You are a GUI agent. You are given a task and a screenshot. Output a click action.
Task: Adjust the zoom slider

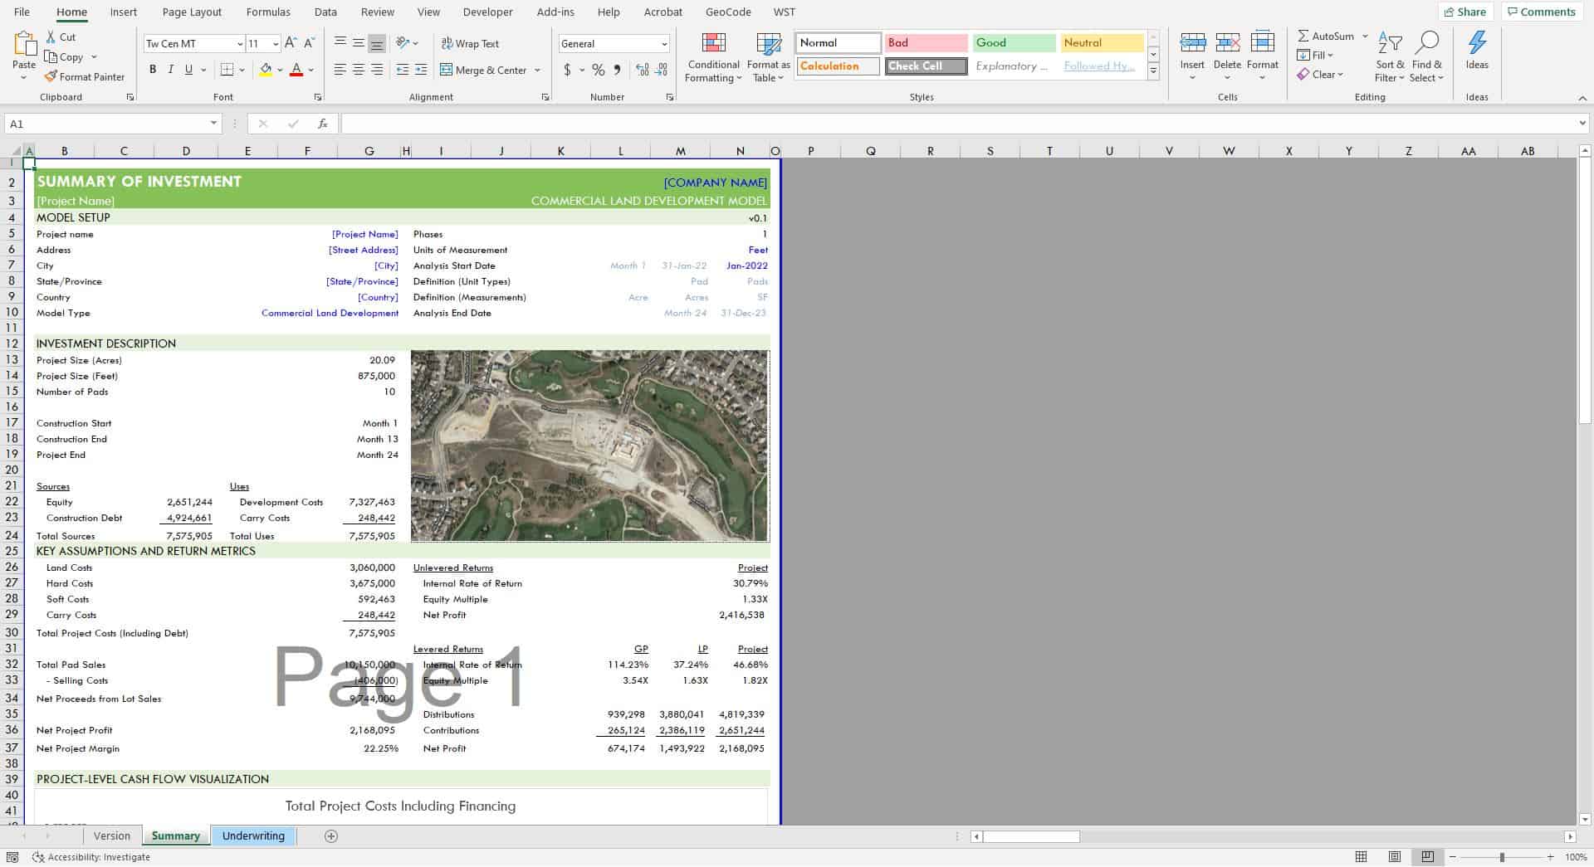pos(1501,857)
